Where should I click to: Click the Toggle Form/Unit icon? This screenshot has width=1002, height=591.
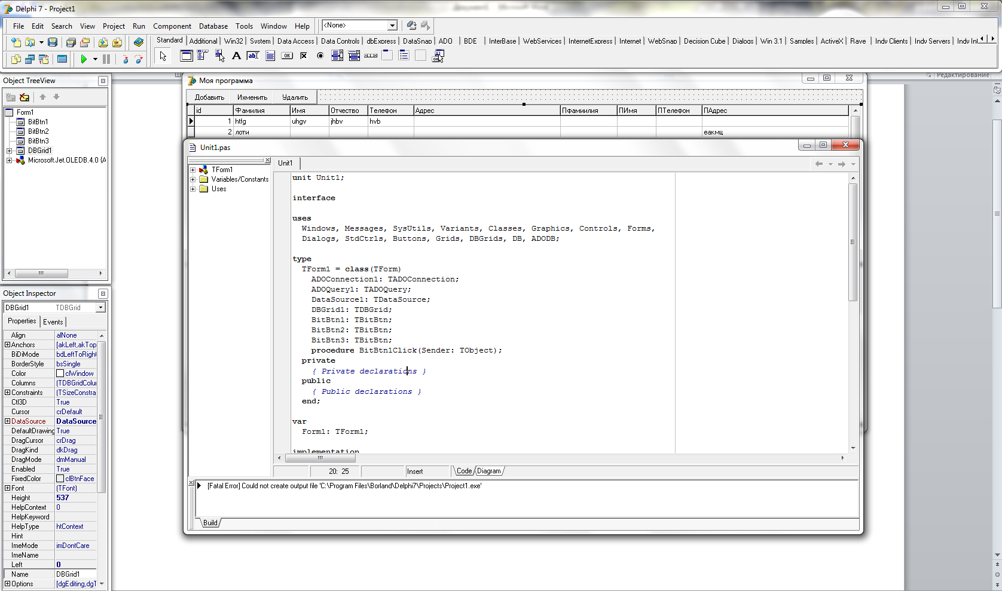pos(44,59)
